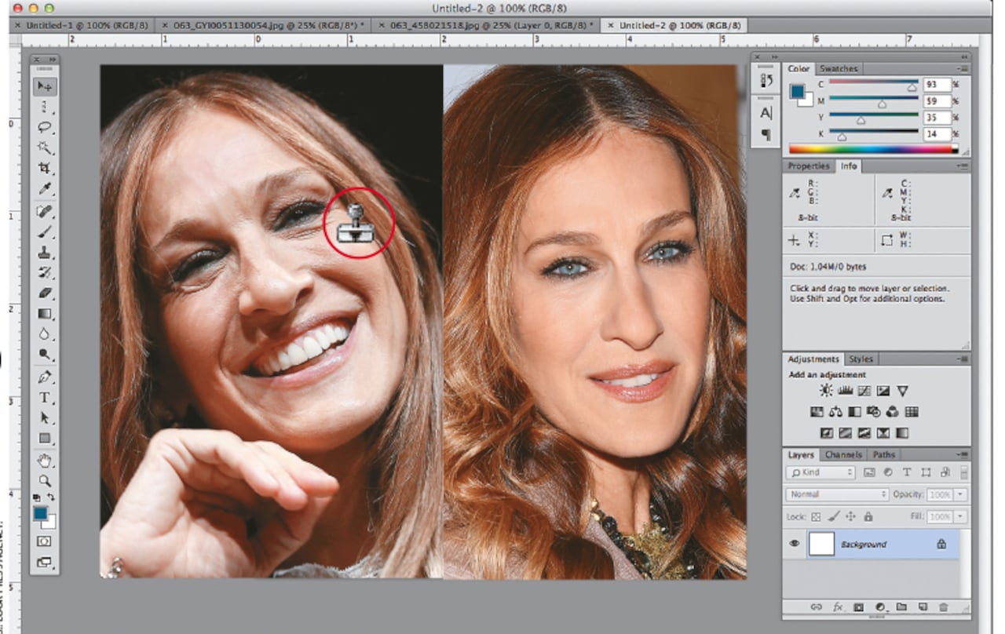Viewport: 1005px width, 634px height.
Task: Hide the Background layer with eye icon
Action: click(794, 544)
